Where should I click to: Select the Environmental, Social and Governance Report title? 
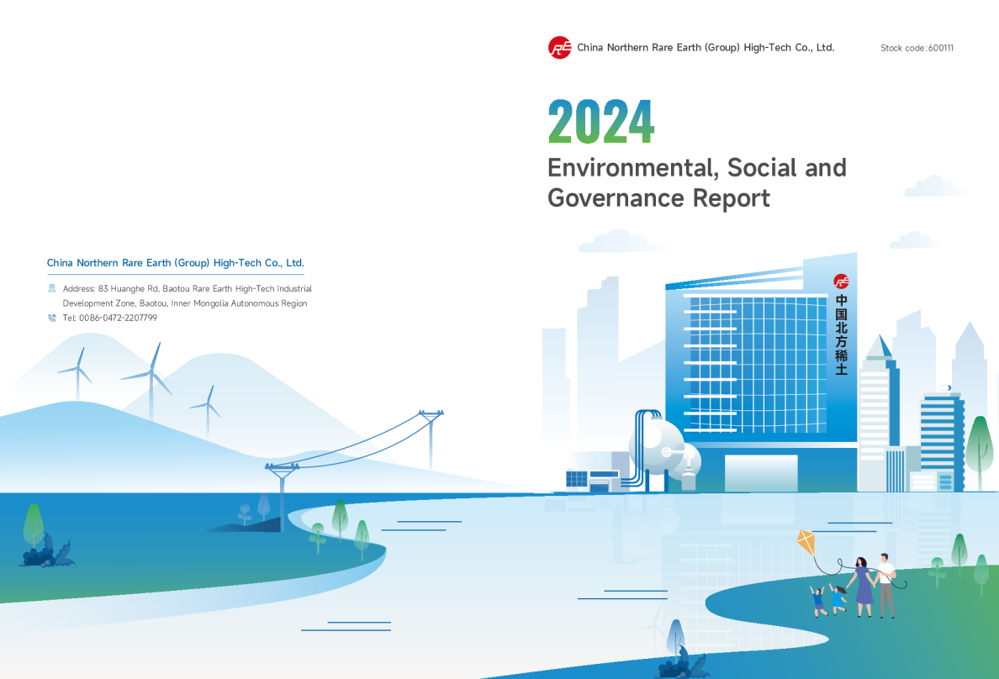pyautogui.click(x=696, y=182)
